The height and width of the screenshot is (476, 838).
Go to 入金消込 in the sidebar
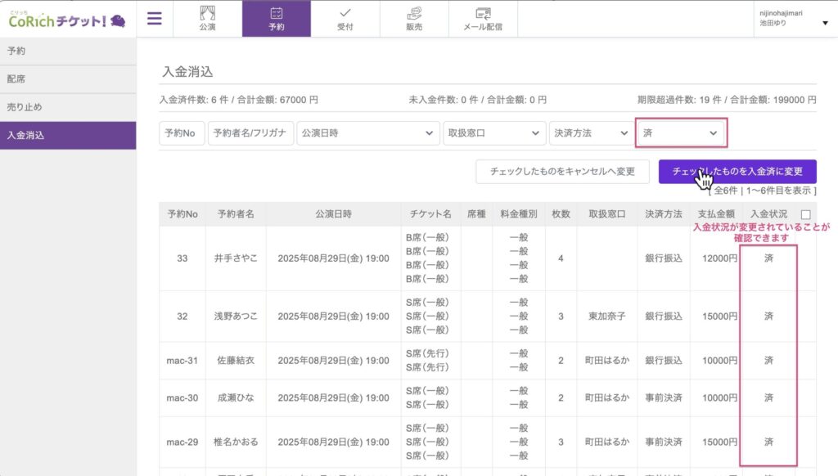68,136
